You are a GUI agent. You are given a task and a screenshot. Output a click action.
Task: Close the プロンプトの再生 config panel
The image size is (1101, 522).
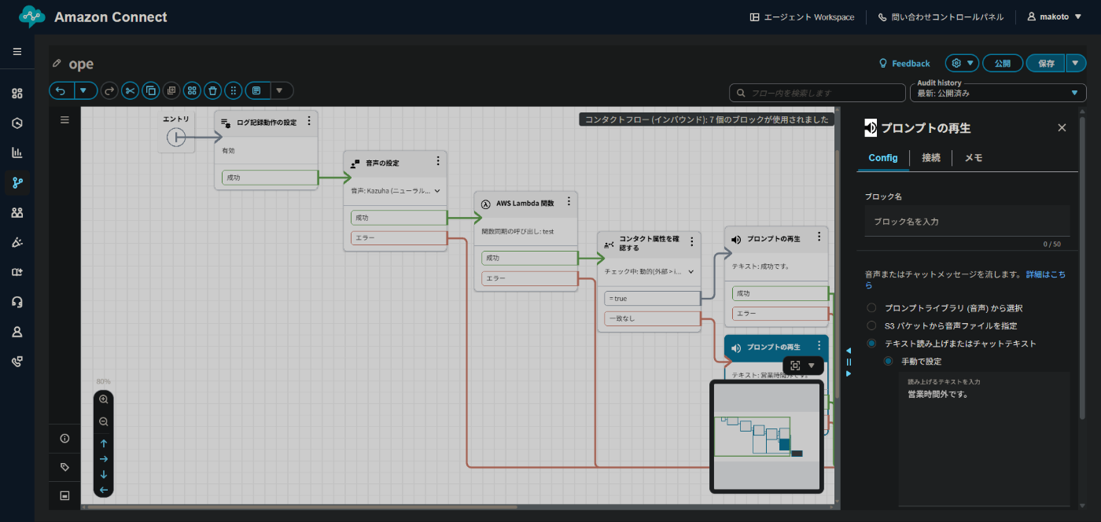pos(1062,127)
